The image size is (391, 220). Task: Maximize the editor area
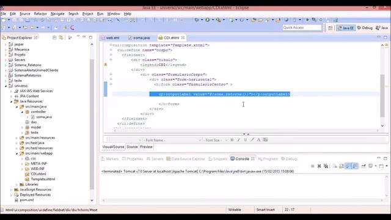(386, 37)
